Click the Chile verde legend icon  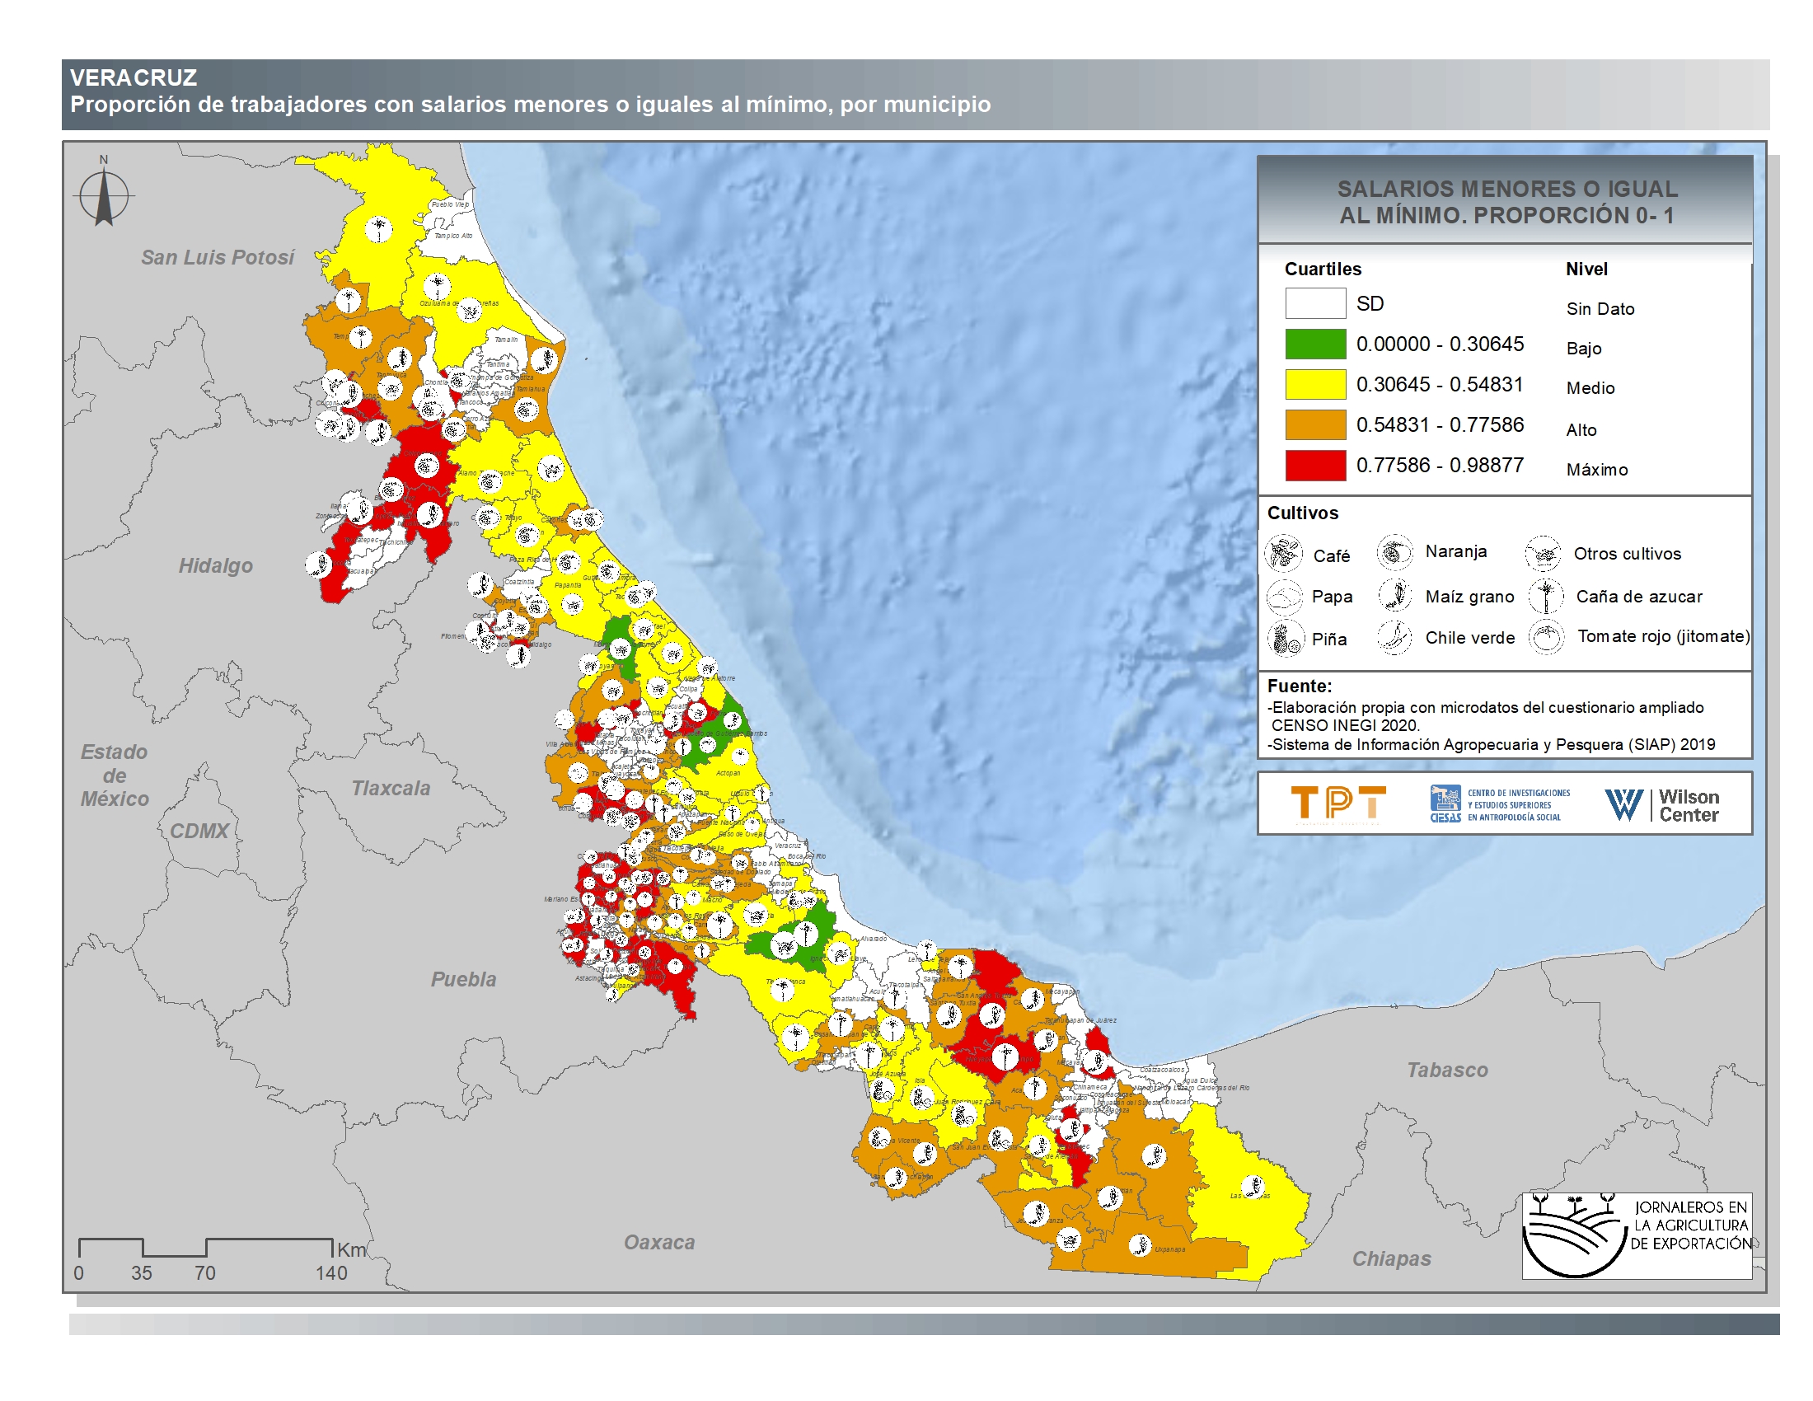[1394, 637]
